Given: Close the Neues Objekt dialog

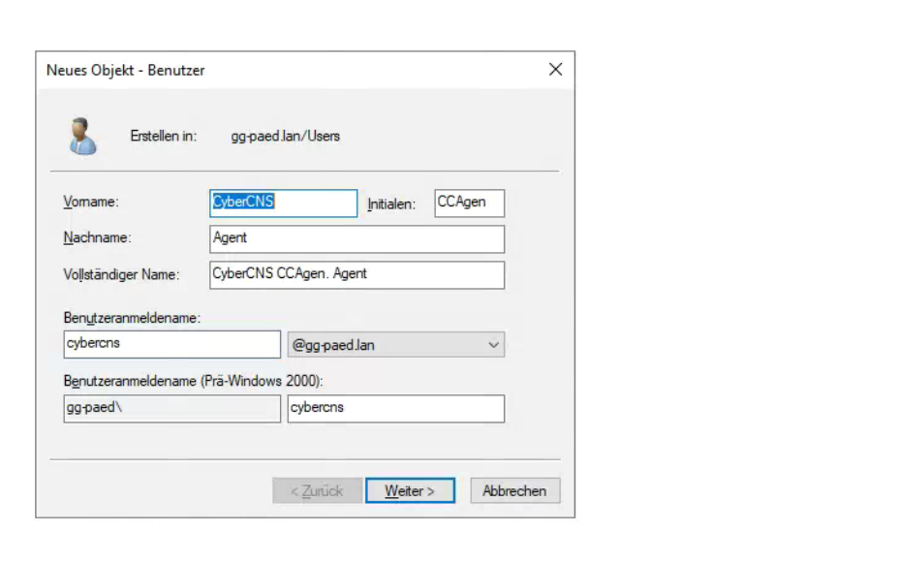Looking at the screenshot, I should (x=555, y=70).
